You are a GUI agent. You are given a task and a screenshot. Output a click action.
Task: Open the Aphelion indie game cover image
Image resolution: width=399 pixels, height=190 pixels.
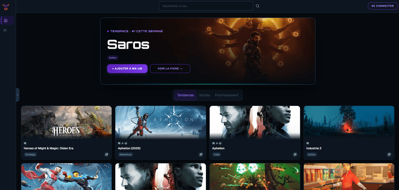(255, 122)
